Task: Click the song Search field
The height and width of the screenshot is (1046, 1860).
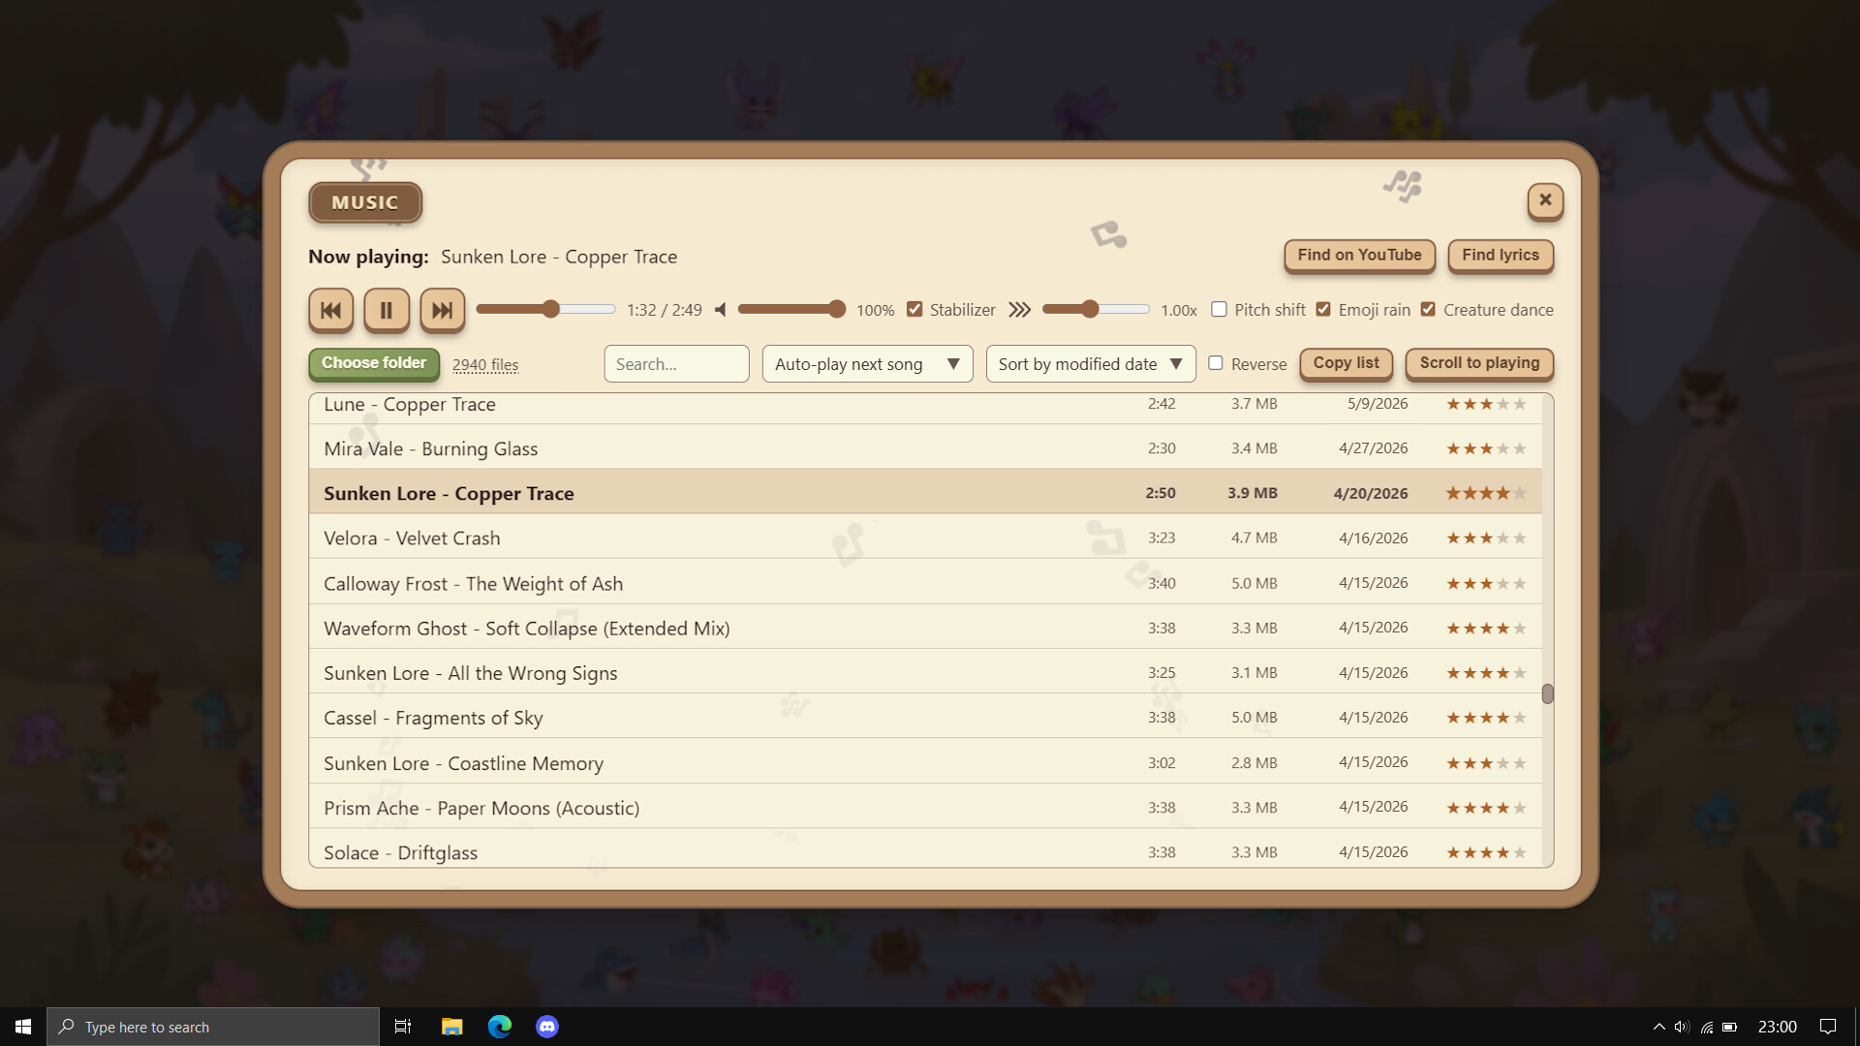Action: pyautogui.click(x=676, y=364)
